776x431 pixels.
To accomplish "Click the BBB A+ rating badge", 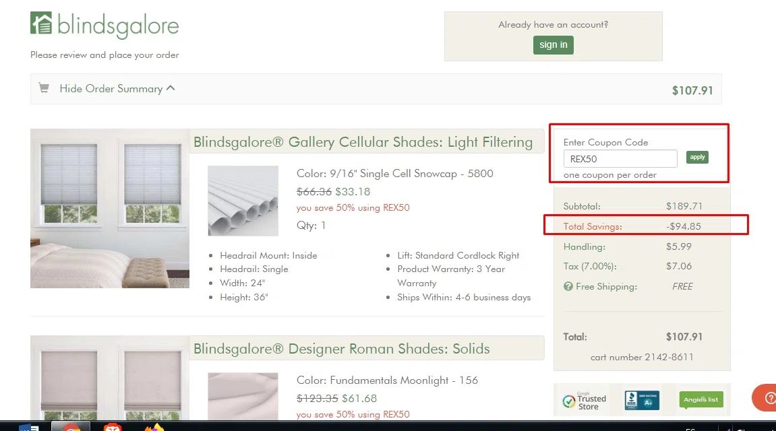I will point(642,400).
